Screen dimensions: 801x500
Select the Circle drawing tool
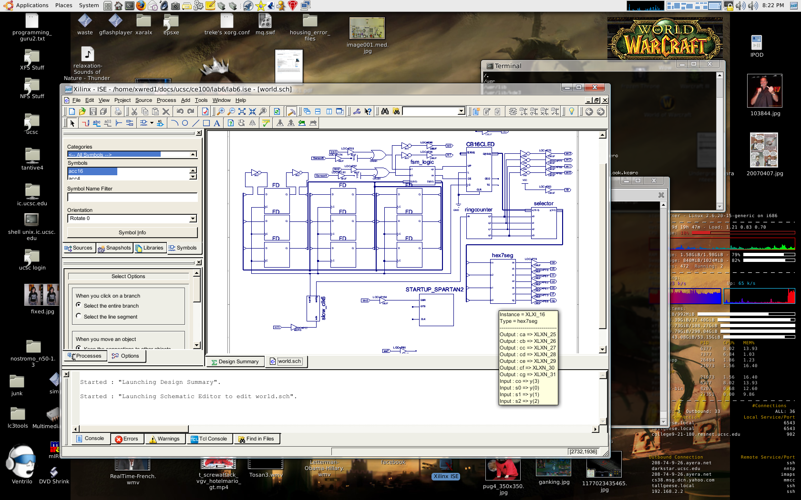pos(185,123)
